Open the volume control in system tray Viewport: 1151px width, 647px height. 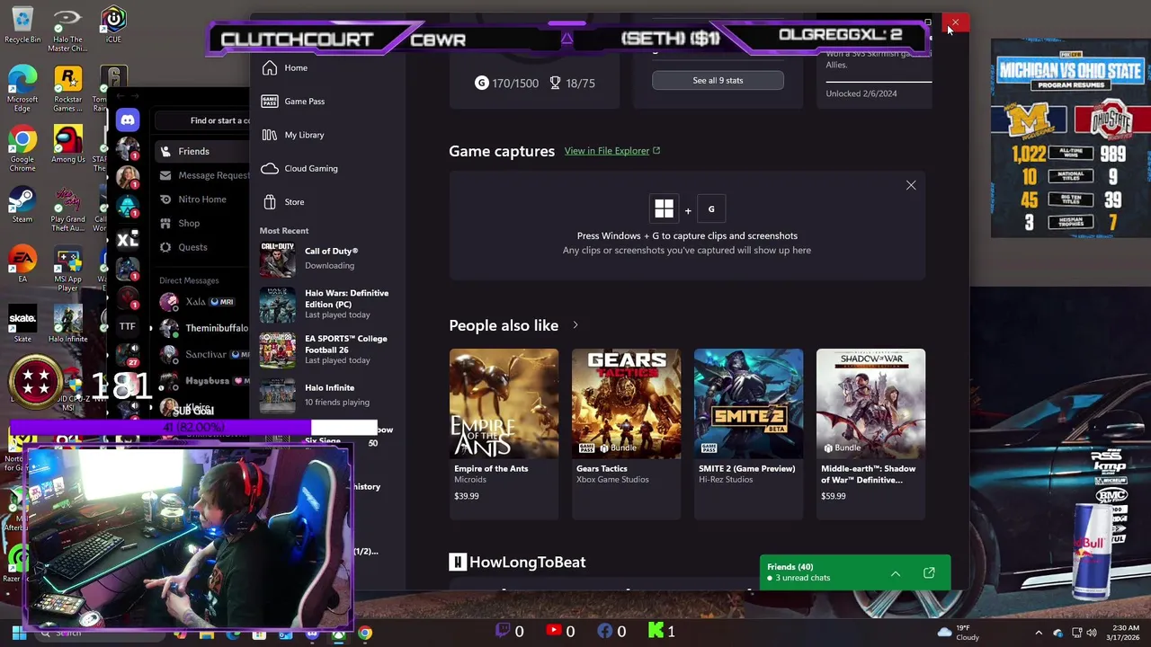click(x=1092, y=634)
